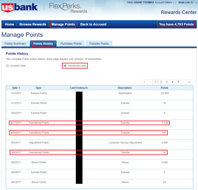
Task: Switch to the Points Summary tab
Action: (15, 44)
